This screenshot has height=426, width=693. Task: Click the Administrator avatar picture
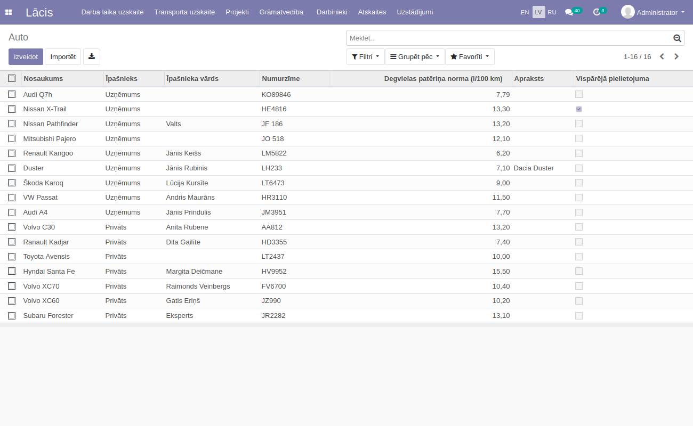point(627,12)
